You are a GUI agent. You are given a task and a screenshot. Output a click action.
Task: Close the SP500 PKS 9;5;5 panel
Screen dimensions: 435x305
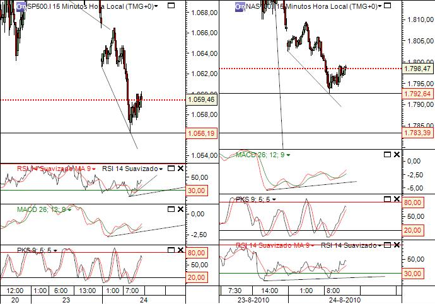180,250
